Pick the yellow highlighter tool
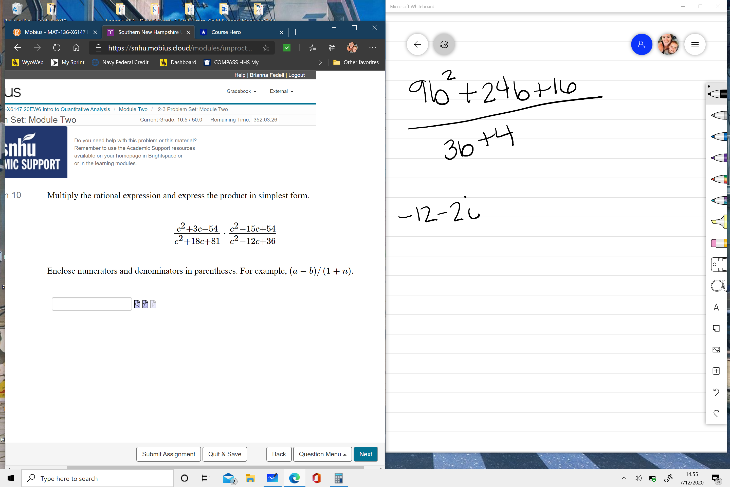 [719, 222]
